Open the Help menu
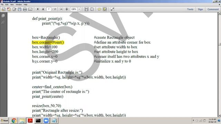 click(x=25, y=4)
